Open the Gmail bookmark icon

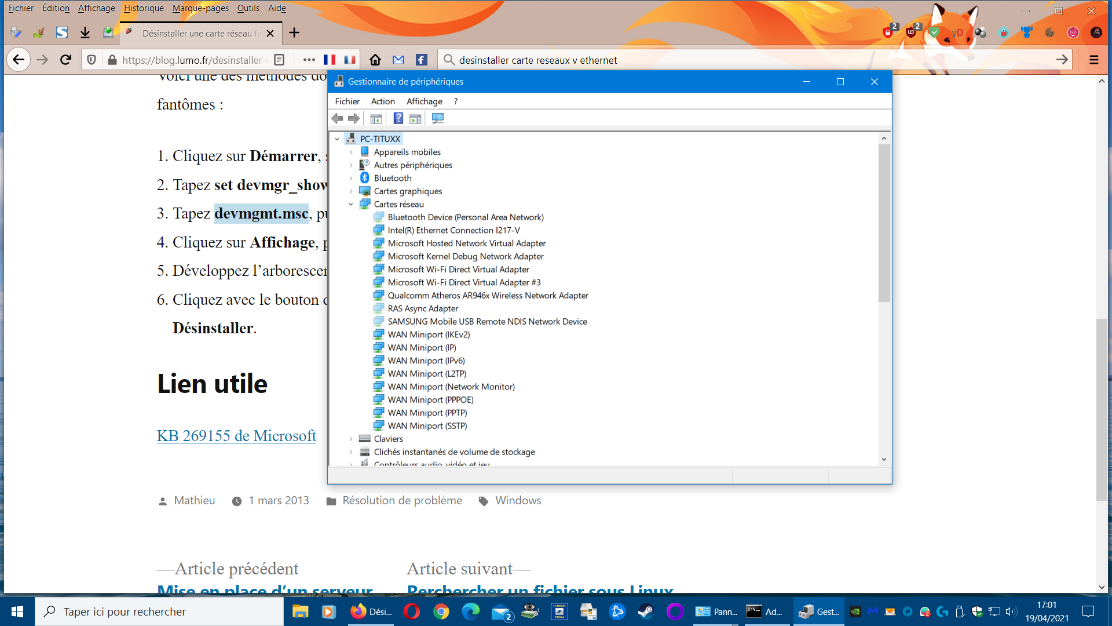click(398, 60)
